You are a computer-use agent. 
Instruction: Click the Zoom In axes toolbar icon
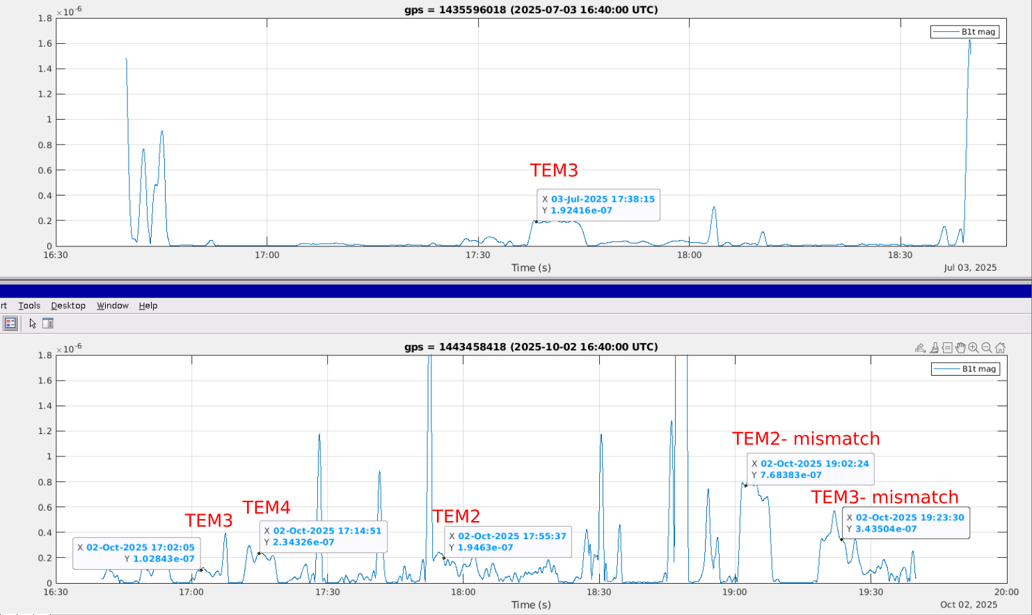[x=974, y=348]
